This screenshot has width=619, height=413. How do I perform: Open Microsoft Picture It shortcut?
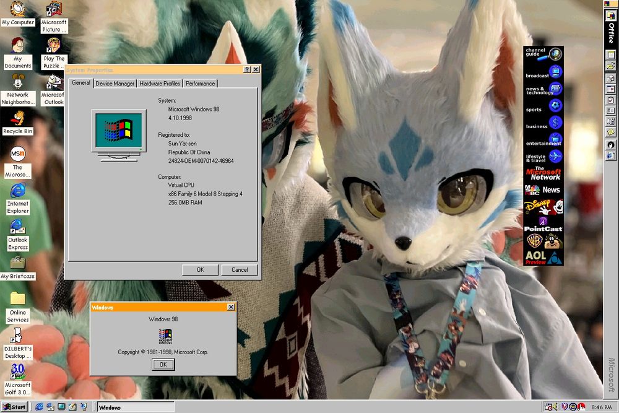(x=54, y=17)
